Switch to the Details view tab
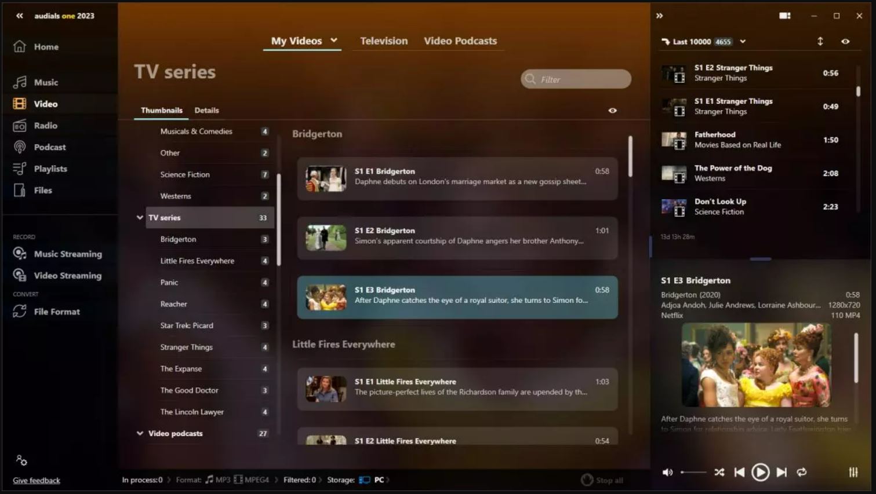 click(207, 111)
